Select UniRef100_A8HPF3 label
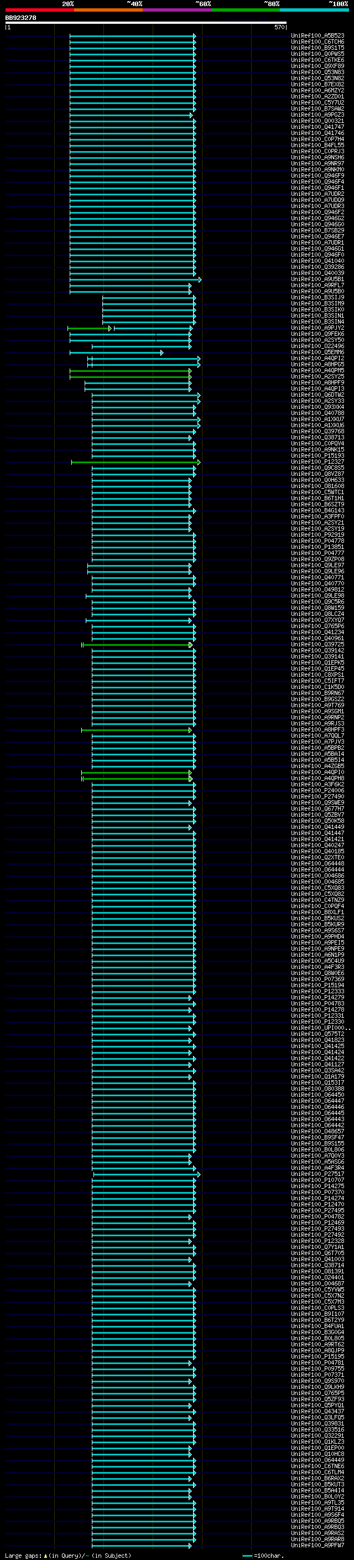The image size is (354, 1560). pos(317,730)
